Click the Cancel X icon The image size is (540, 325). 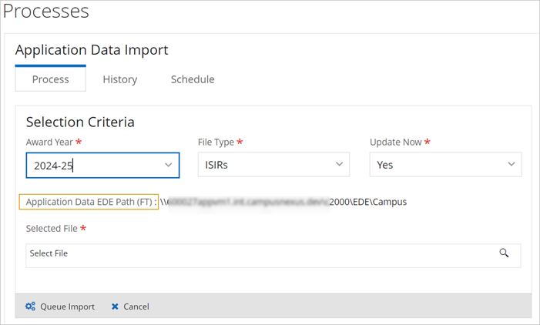pyautogui.click(x=115, y=307)
